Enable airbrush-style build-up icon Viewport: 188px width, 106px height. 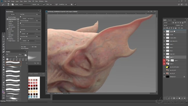(57, 4)
